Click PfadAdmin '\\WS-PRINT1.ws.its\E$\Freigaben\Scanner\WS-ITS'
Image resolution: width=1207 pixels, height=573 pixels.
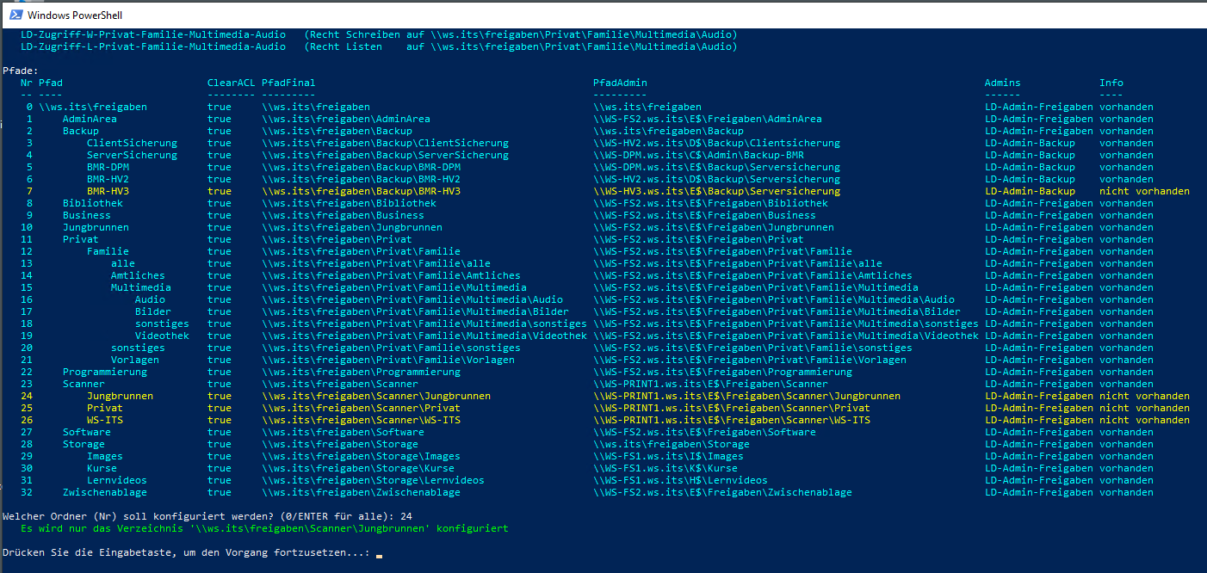point(732,420)
